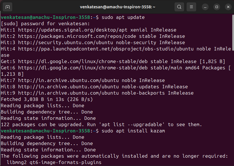Screen dimensions: 234x166
Task: Click the in.archive.ubuntu.com noble-updates line URL
Action: click(x=69, y=87)
